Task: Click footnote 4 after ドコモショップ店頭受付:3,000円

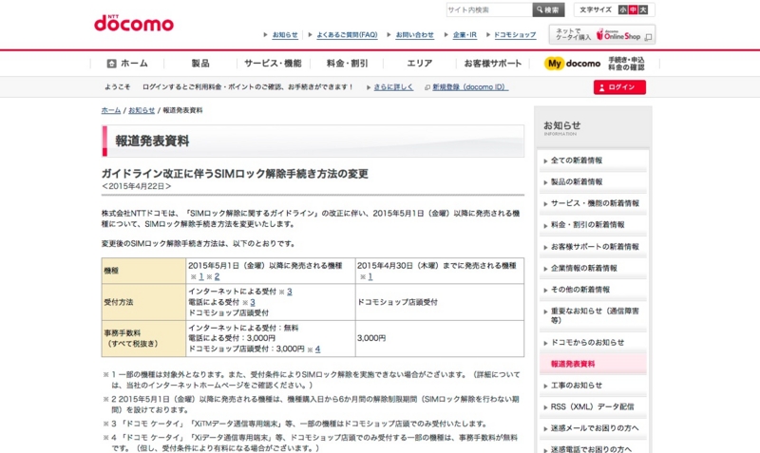Action: point(317,349)
